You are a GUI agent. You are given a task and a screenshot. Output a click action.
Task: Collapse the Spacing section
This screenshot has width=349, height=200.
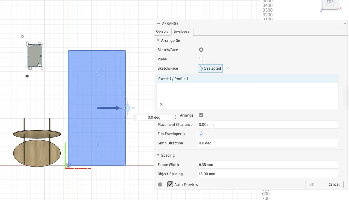pos(158,155)
